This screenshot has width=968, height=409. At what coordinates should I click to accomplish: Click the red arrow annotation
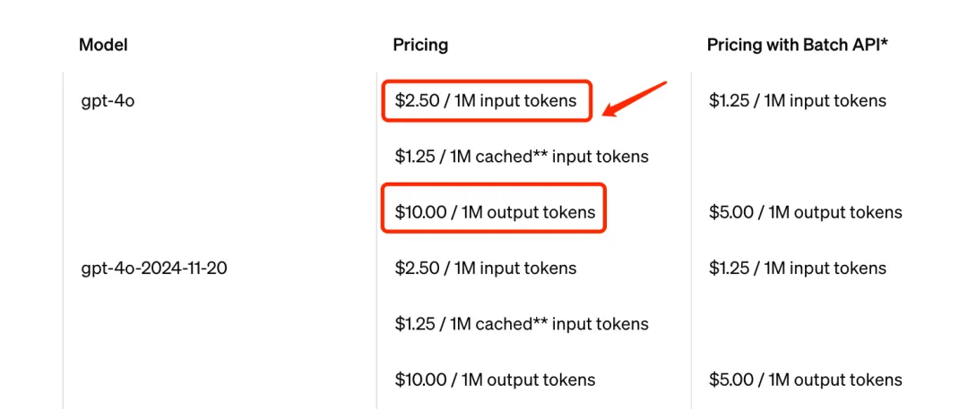(x=635, y=98)
